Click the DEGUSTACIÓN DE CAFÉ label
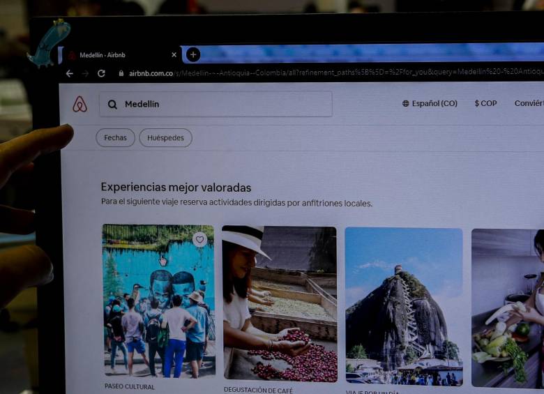The height and width of the screenshot is (394, 544). coord(258,391)
